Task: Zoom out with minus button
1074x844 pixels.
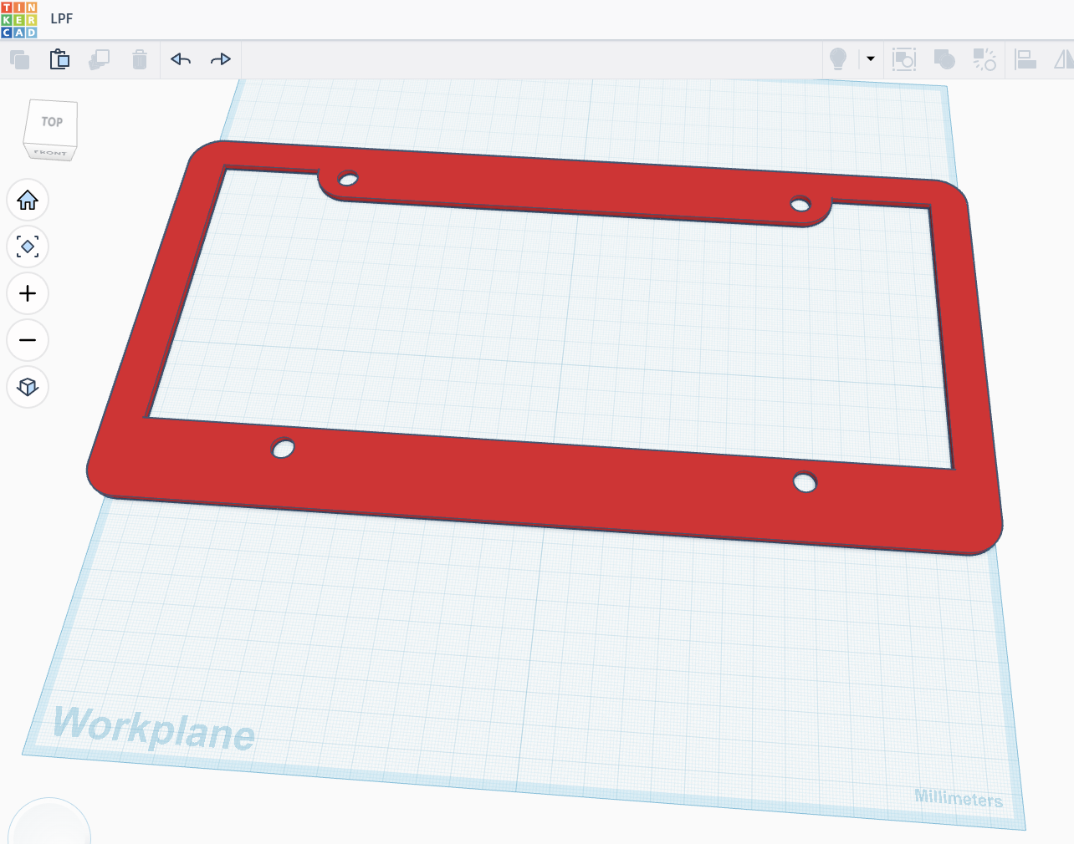Action: pos(28,340)
